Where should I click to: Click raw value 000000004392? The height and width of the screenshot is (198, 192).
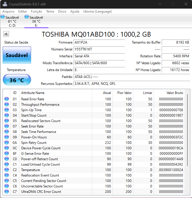pyautogui.click(x=171, y=164)
